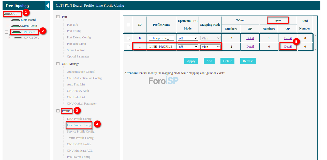The width and height of the screenshot is (327, 160).
Task: Collapse the Profile menu section
Action: pyautogui.click(x=58, y=111)
